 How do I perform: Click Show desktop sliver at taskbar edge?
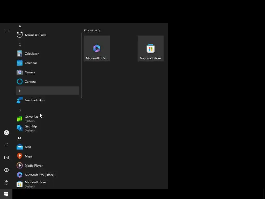pyautogui.click(x=264, y=194)
